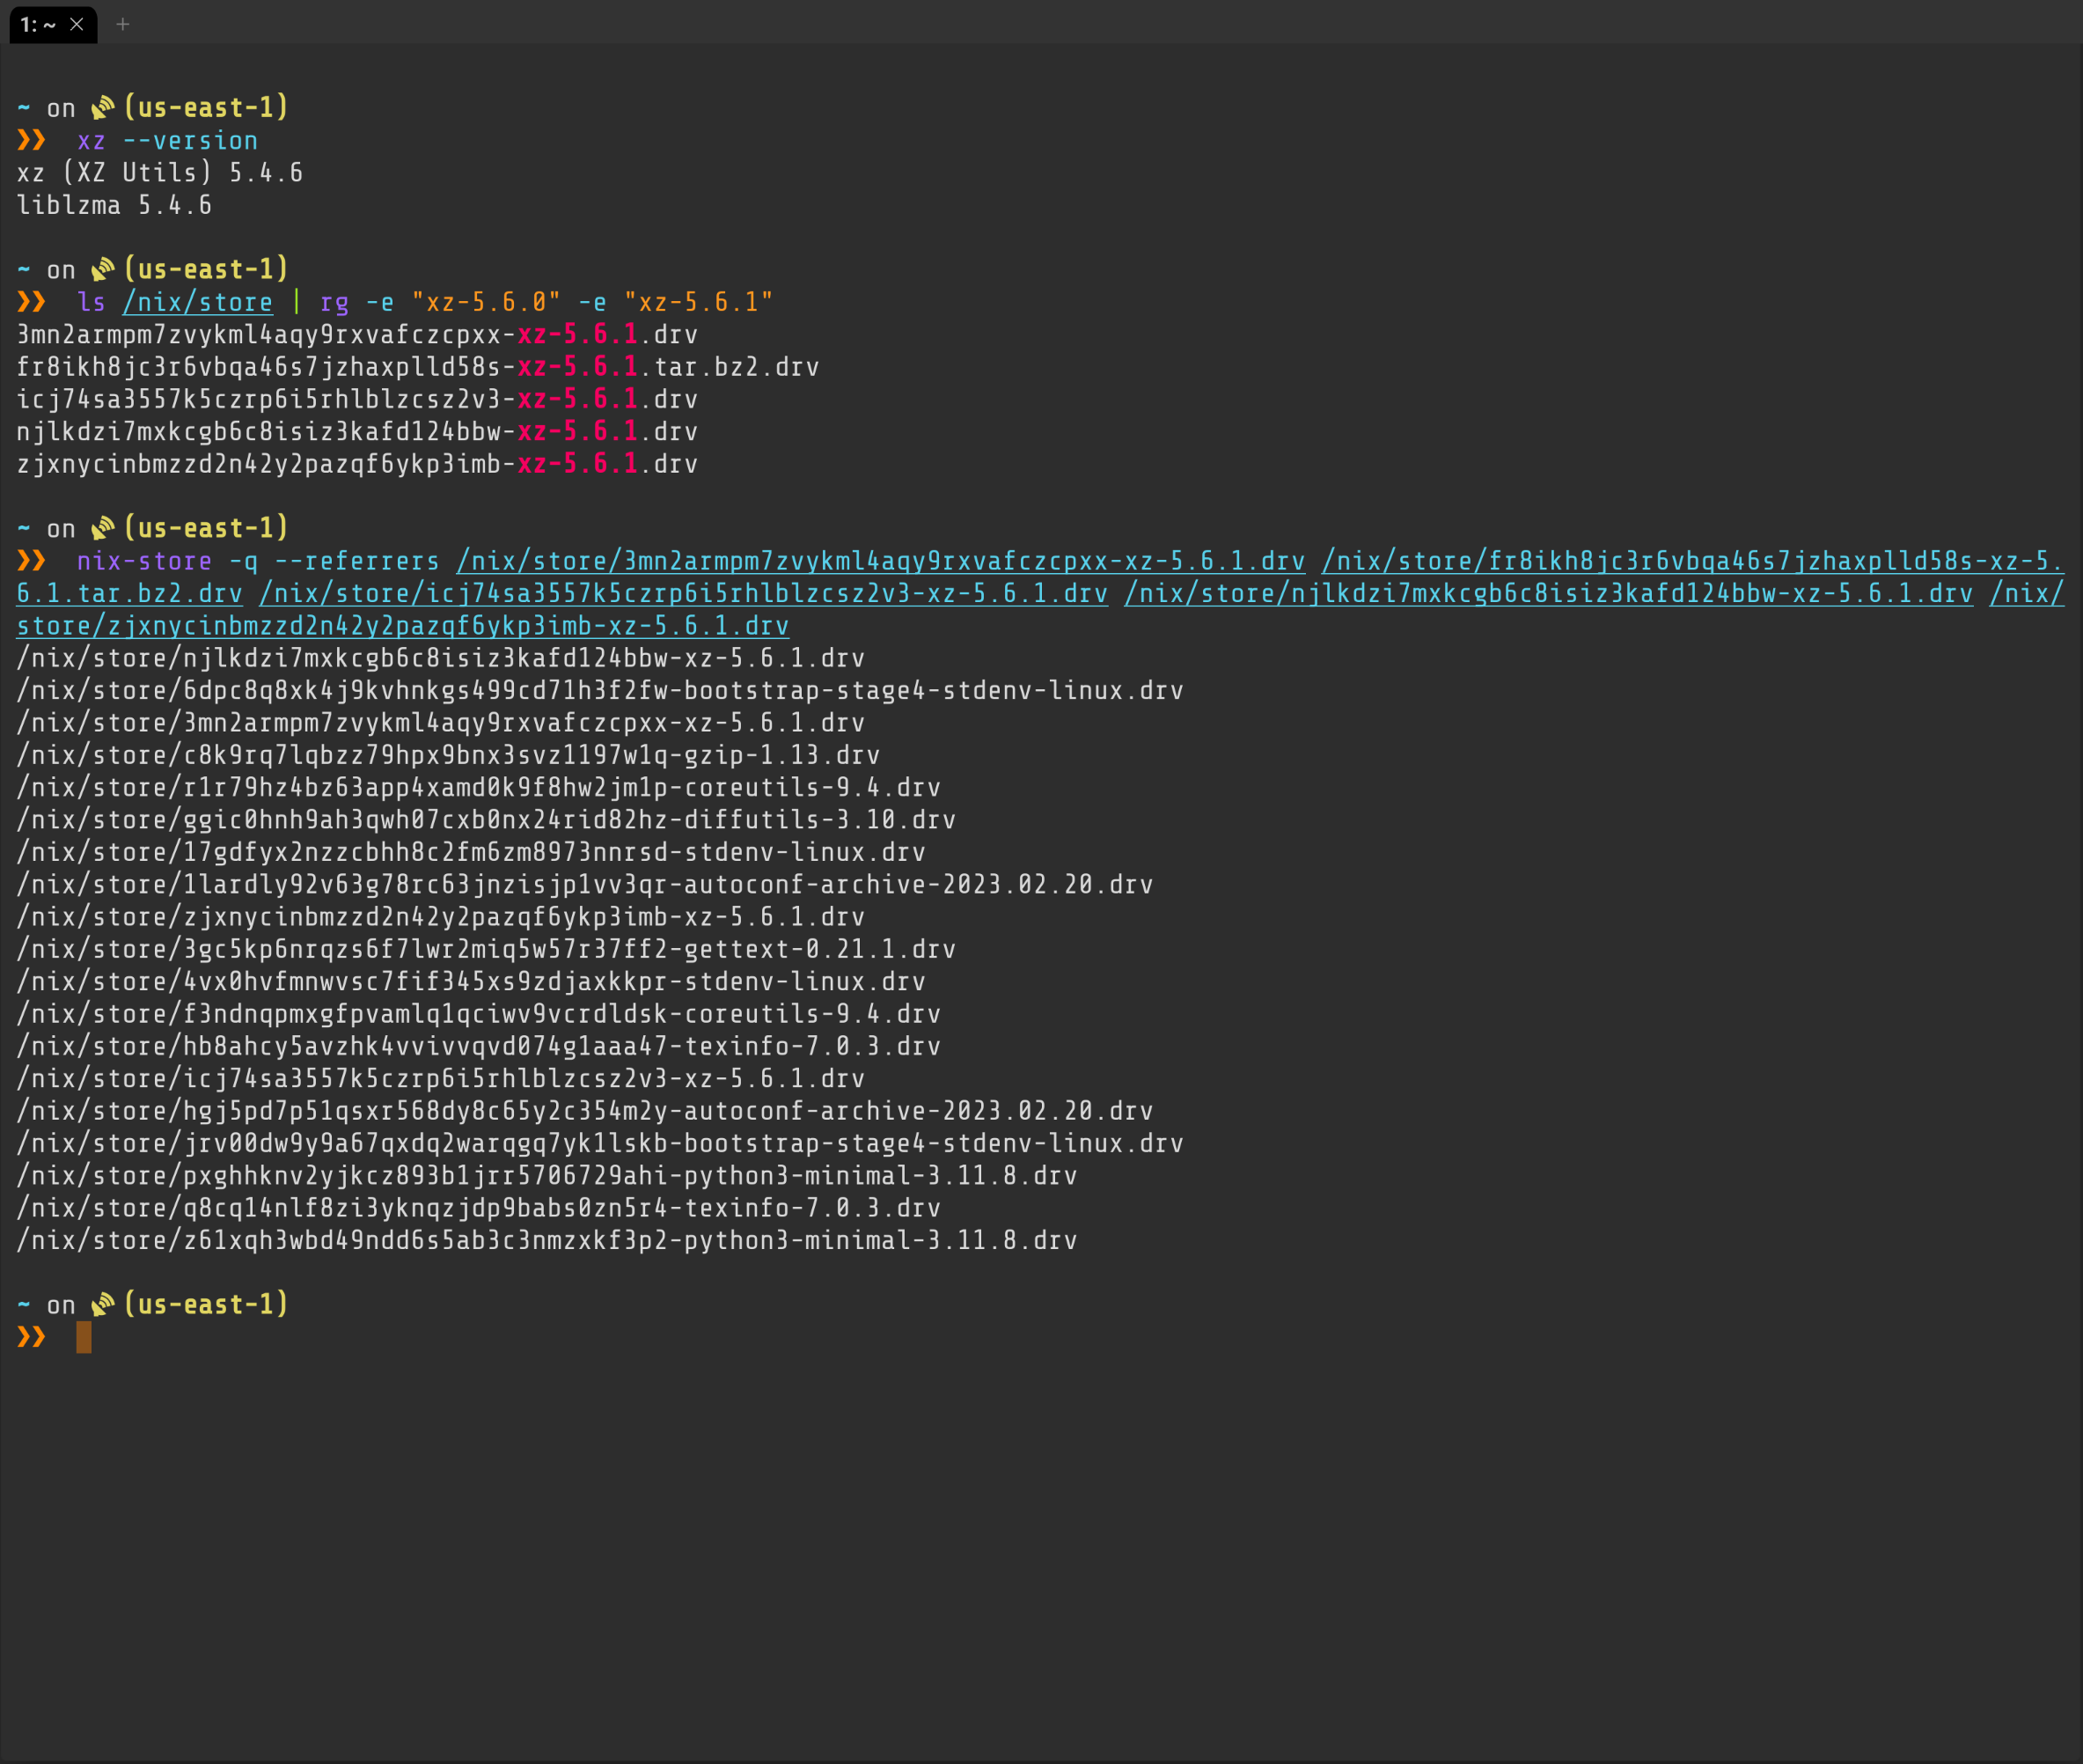
Task: Select the 1:~ tab in the tab bar
Action: click(x=35, y=24)
